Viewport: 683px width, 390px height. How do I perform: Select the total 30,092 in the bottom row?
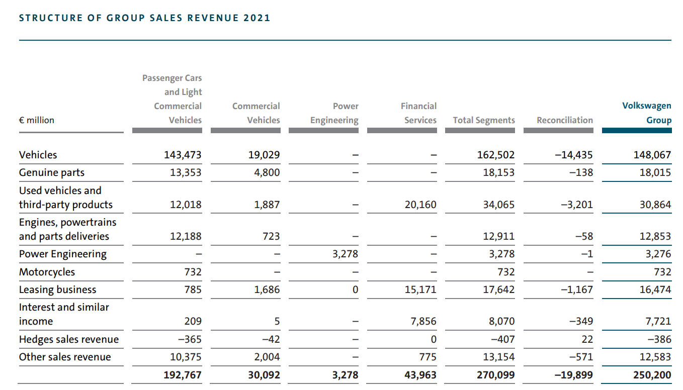(263, 375)
